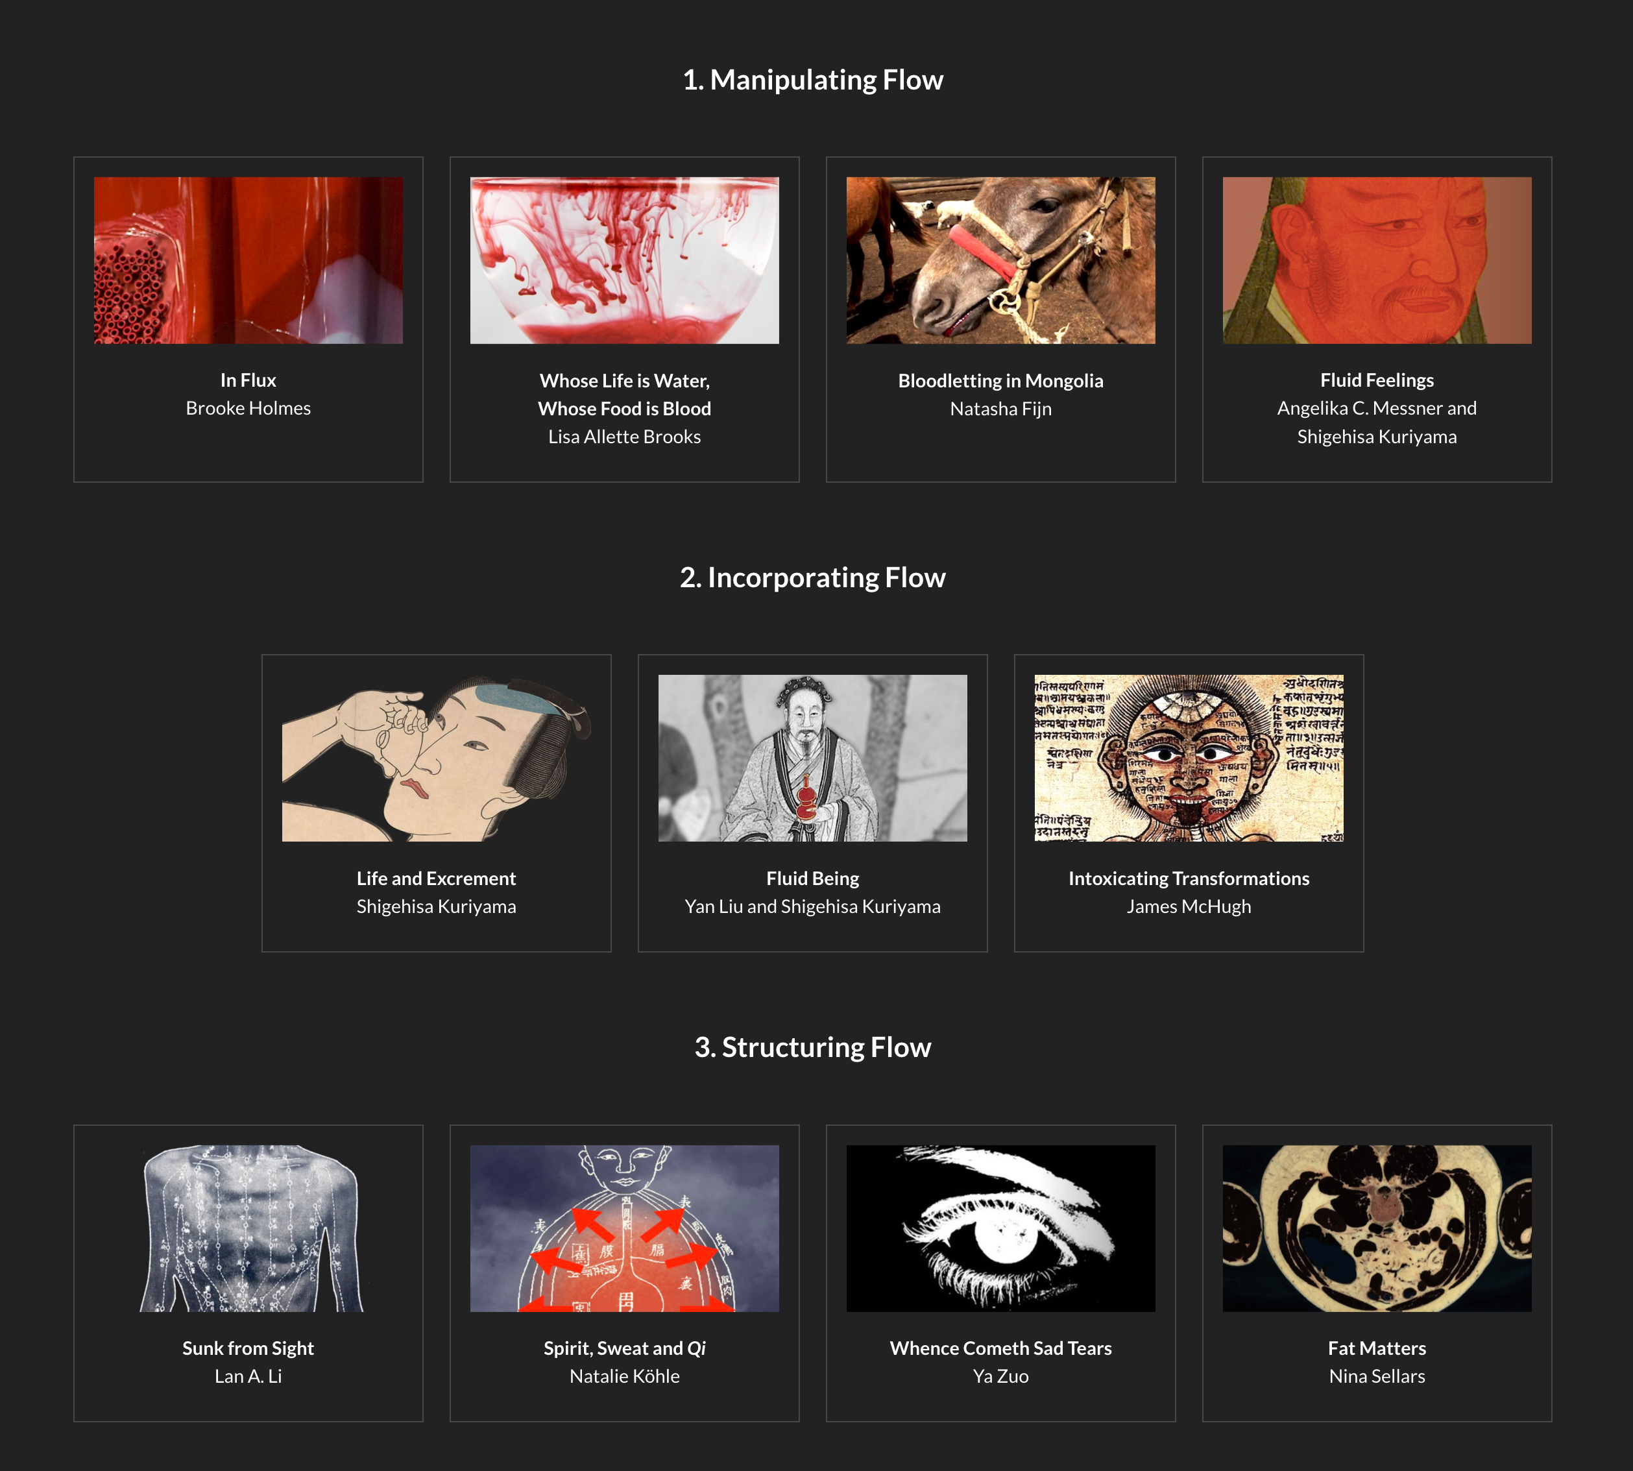1633x1471 pixels.
Task: Open the In Flux thumbnail image
Action: 248,260
